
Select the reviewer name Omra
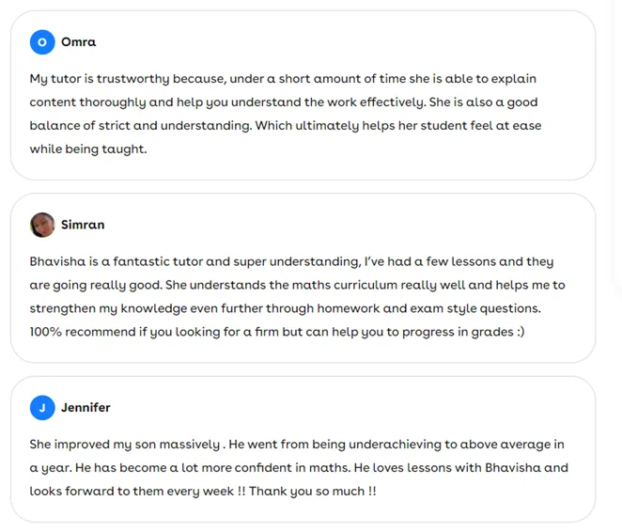(78, 42)
